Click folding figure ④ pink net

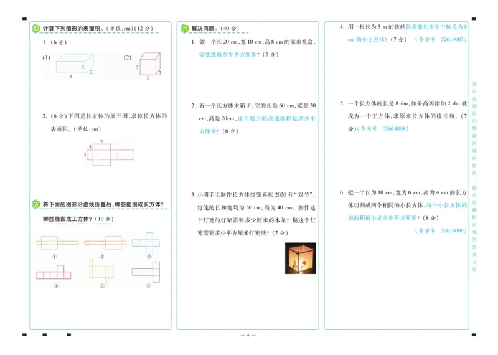54,272
